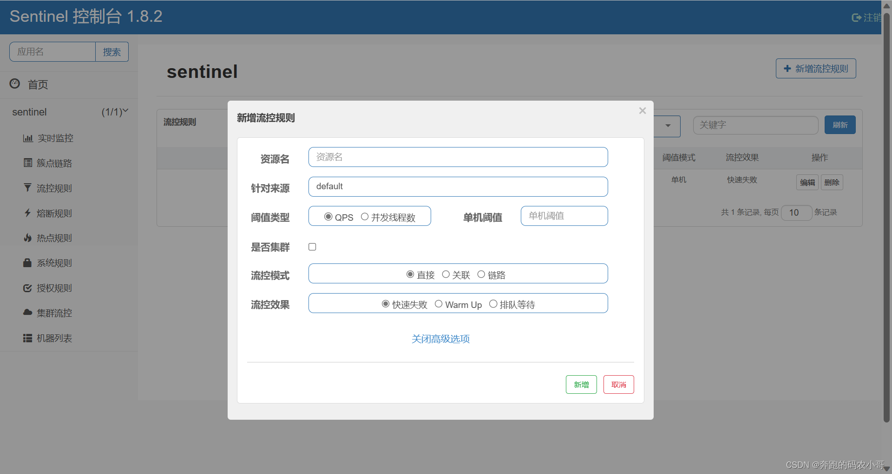Click the 关闭高级选项 link
Image resolution: width=892 pixels, height=474 pixels.
point(440,339)
